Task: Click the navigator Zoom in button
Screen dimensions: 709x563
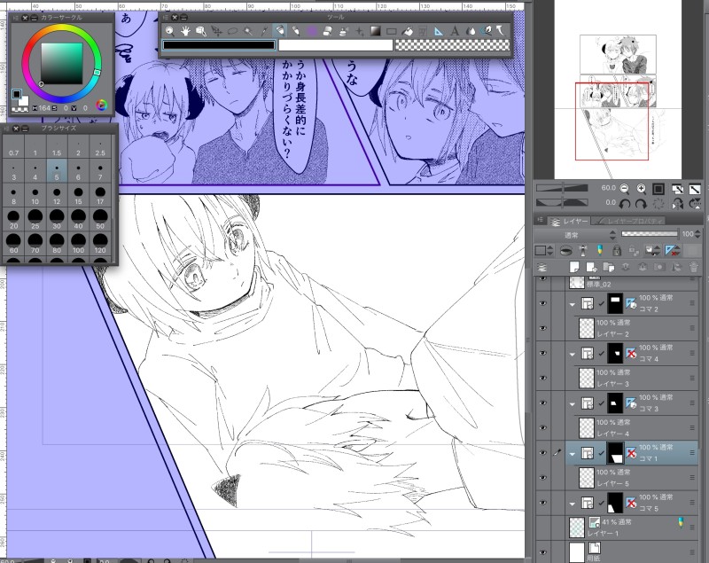Action: 641,189
